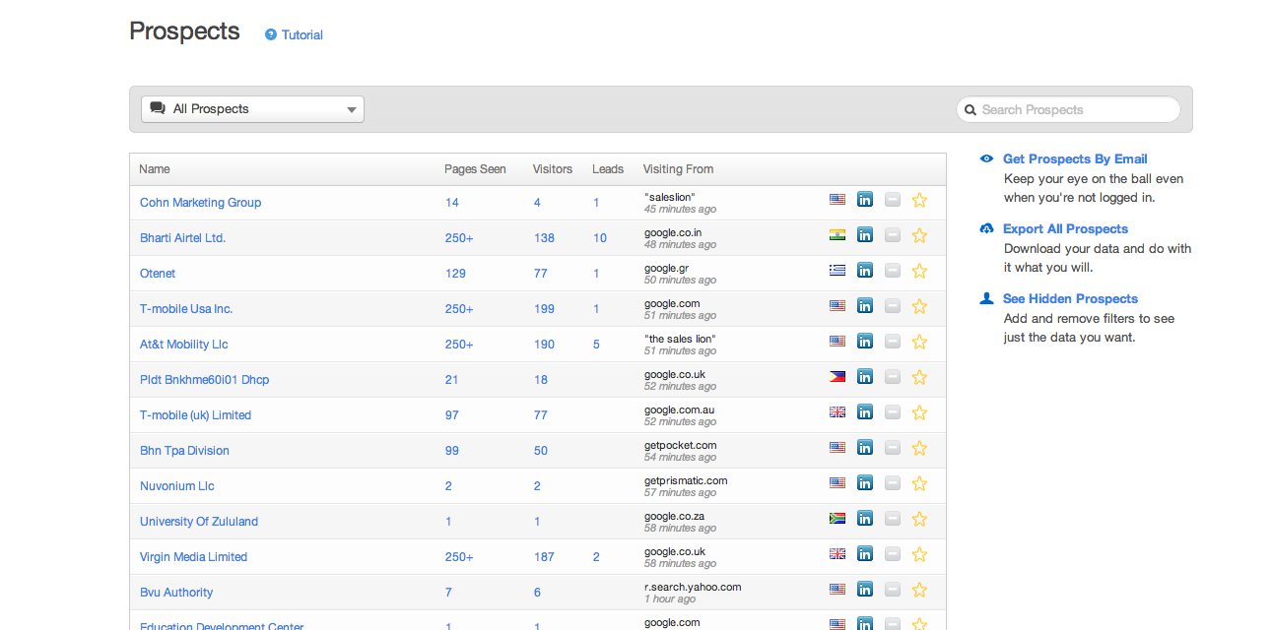
Task: Hide the At&t Mobility Llc prospect
Action: [892, 342]
